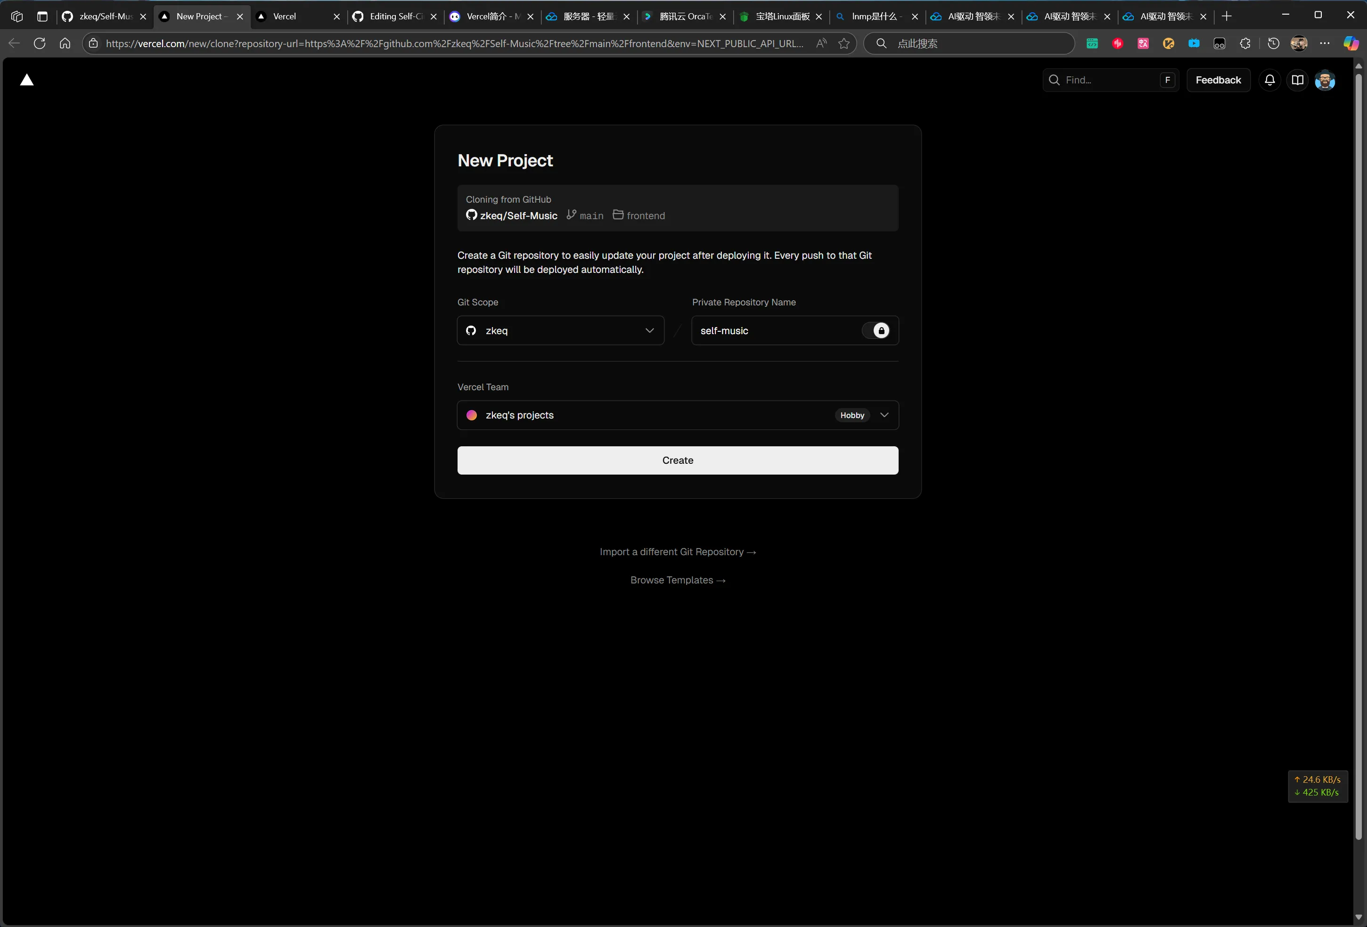Close the New Project tab
1367x927 pixels.
239,16
